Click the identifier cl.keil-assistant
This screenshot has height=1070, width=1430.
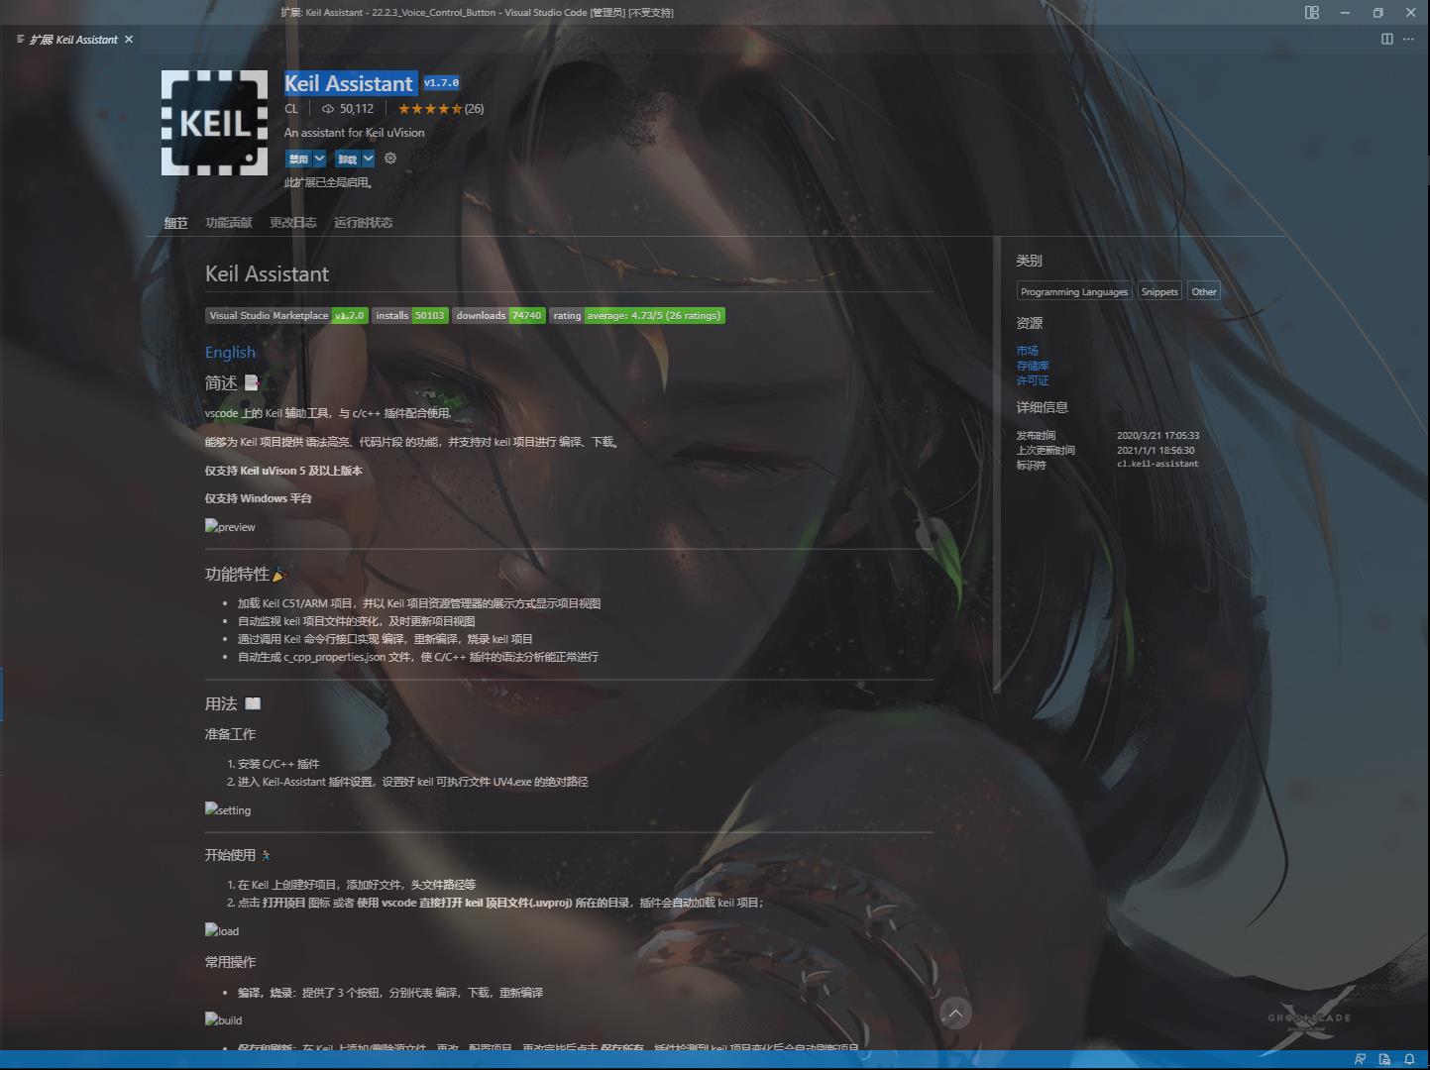click(1157, 464)
